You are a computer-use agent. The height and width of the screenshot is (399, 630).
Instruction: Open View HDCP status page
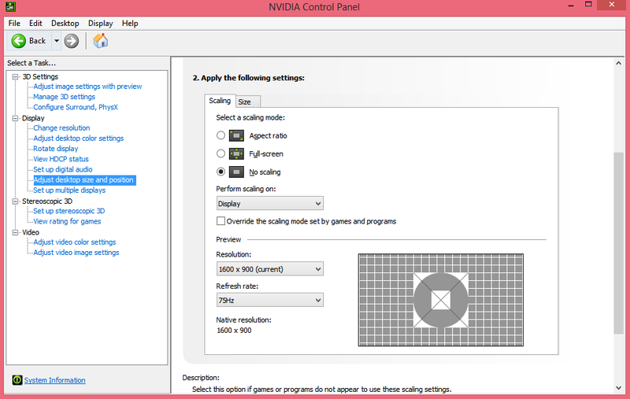pyautogui.click(x=61, y=159)
